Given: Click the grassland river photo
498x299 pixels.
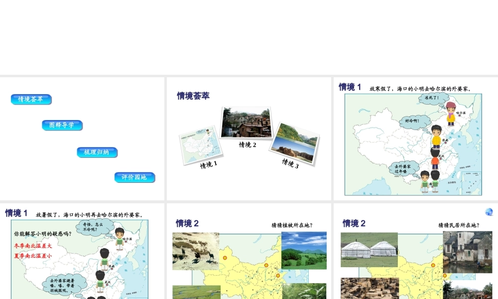Looking at the screenshot, I should tap(196, 292).
